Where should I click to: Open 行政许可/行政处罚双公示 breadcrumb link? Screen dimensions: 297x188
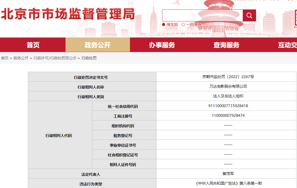(x=55, y=58)
